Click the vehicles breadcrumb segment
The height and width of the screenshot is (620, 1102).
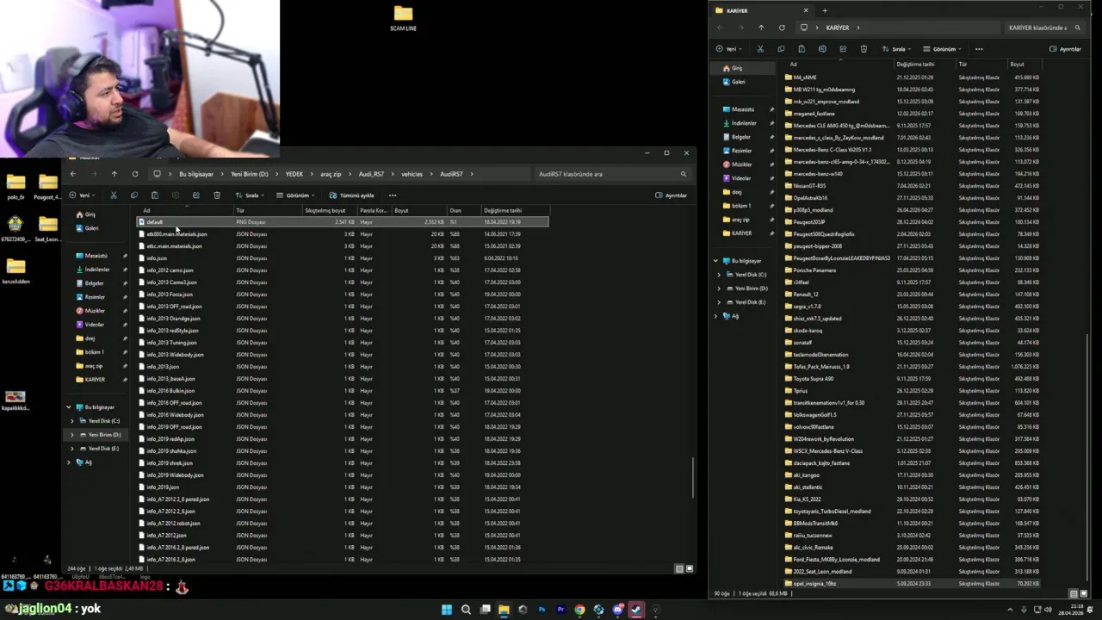tap(412, 174)
